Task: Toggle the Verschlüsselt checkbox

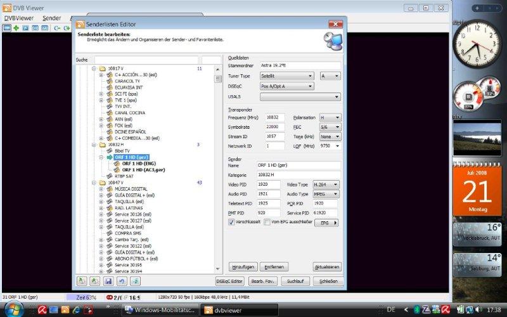Action: [x=231, y=223]
